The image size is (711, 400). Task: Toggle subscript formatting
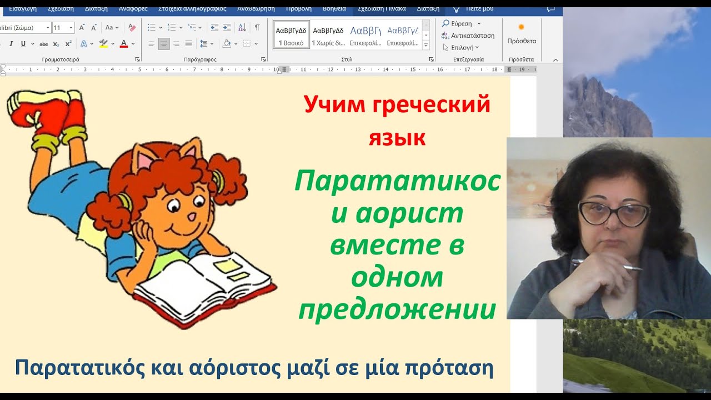56,43
